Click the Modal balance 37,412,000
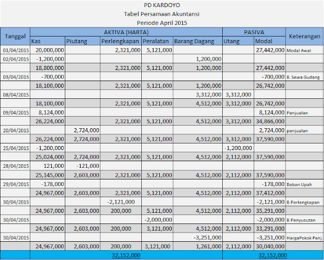This screenshot has height=260, width=324. coord(270,193)
